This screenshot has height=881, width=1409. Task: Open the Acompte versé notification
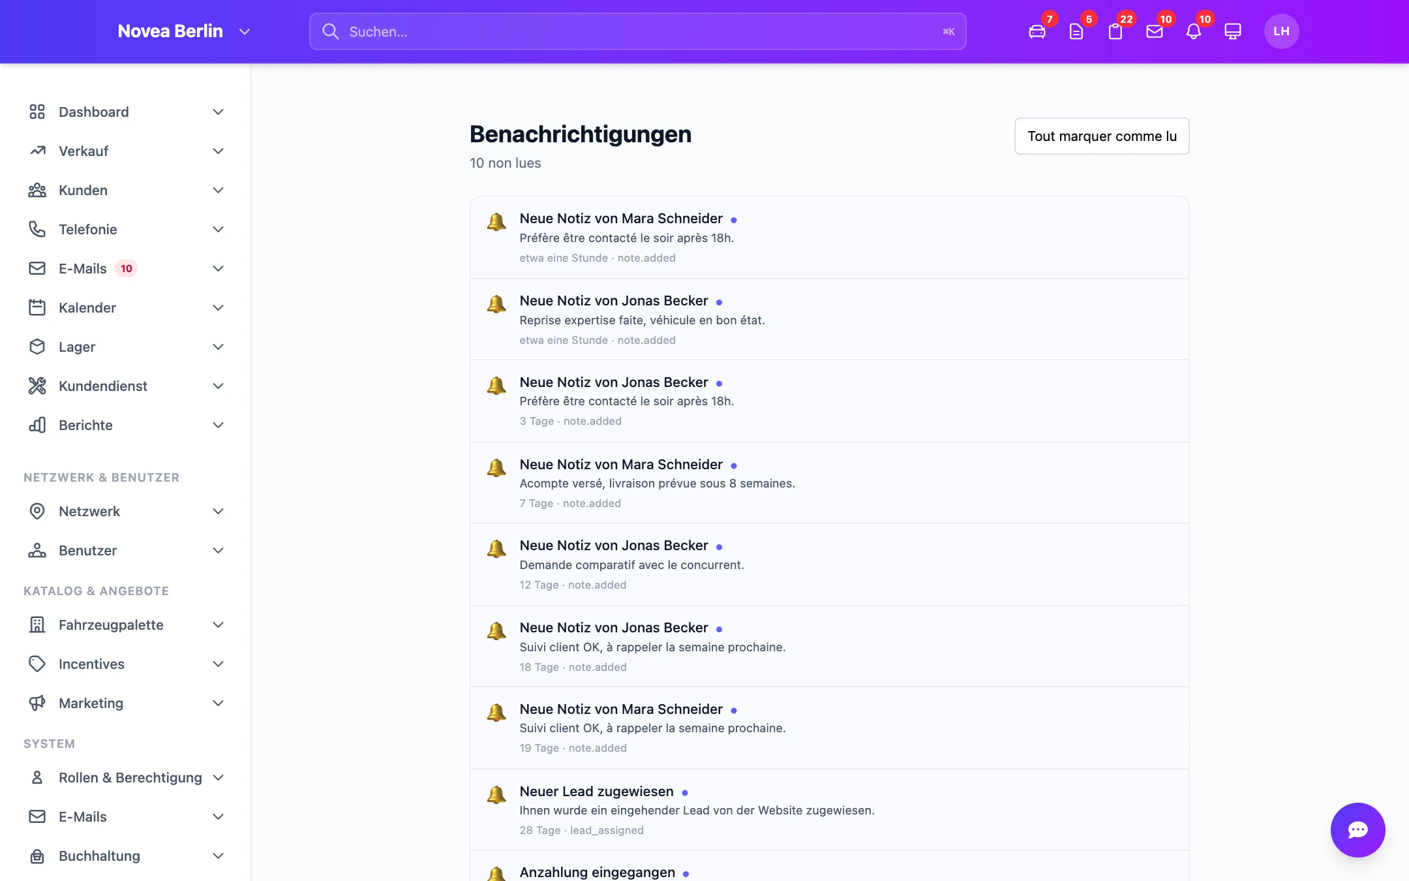(x=830, y=483)
